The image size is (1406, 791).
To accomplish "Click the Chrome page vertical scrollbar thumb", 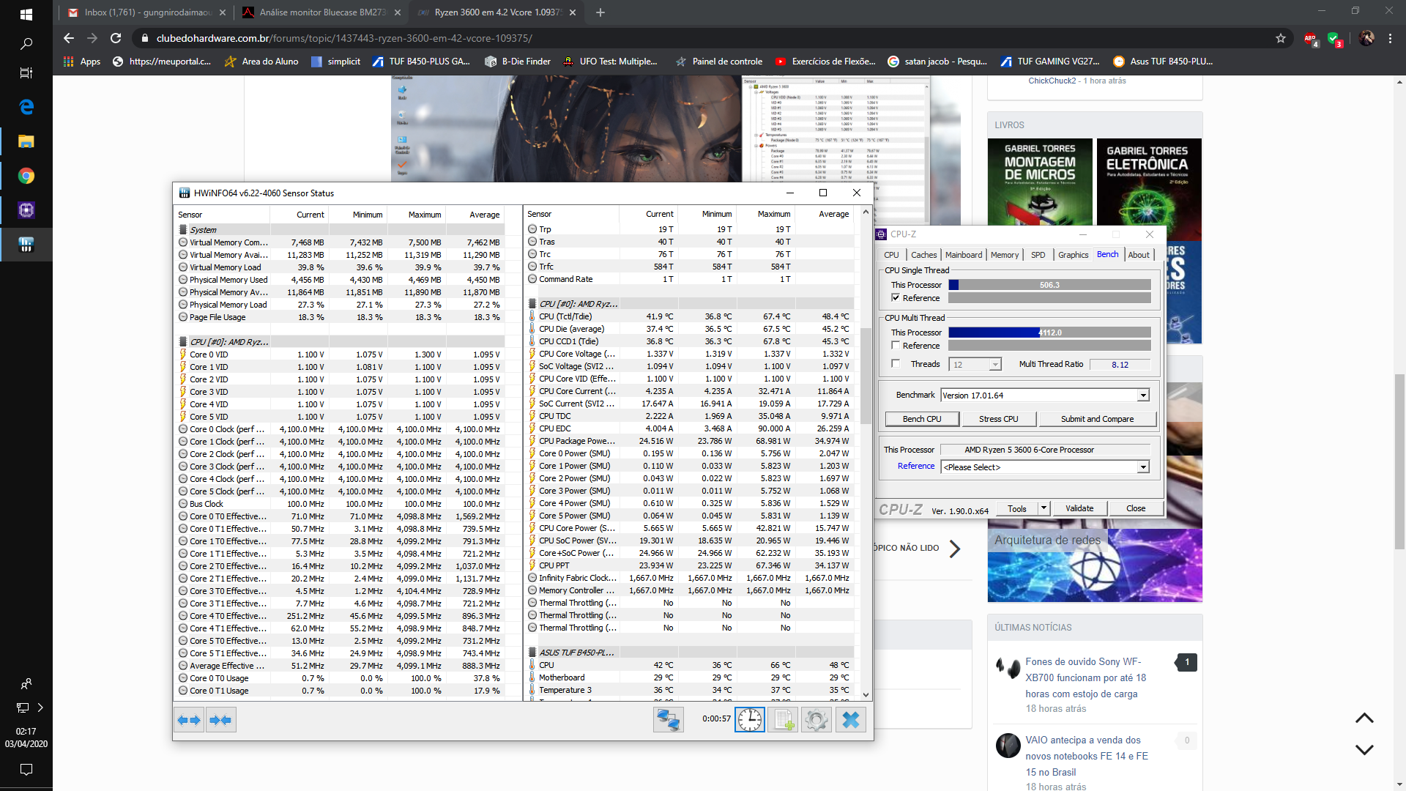I will (1399, 461).
